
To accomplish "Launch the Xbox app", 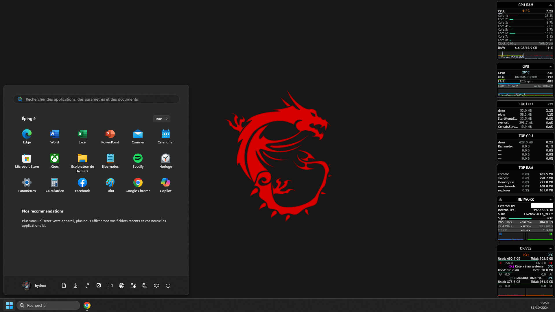I will tap(55, 161).
